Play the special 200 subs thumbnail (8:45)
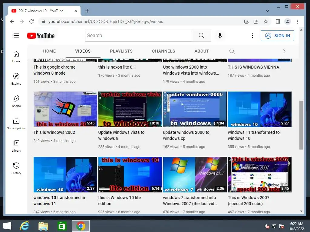Screen dimensions: 310x232 (259, 175)
